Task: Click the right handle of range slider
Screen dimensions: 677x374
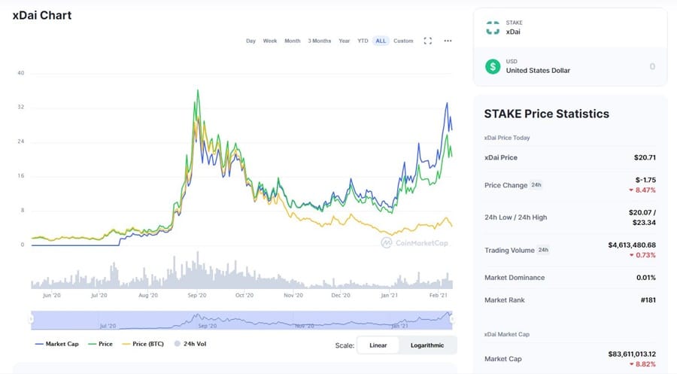Action: pyautogui.click(x=453, y=319)
